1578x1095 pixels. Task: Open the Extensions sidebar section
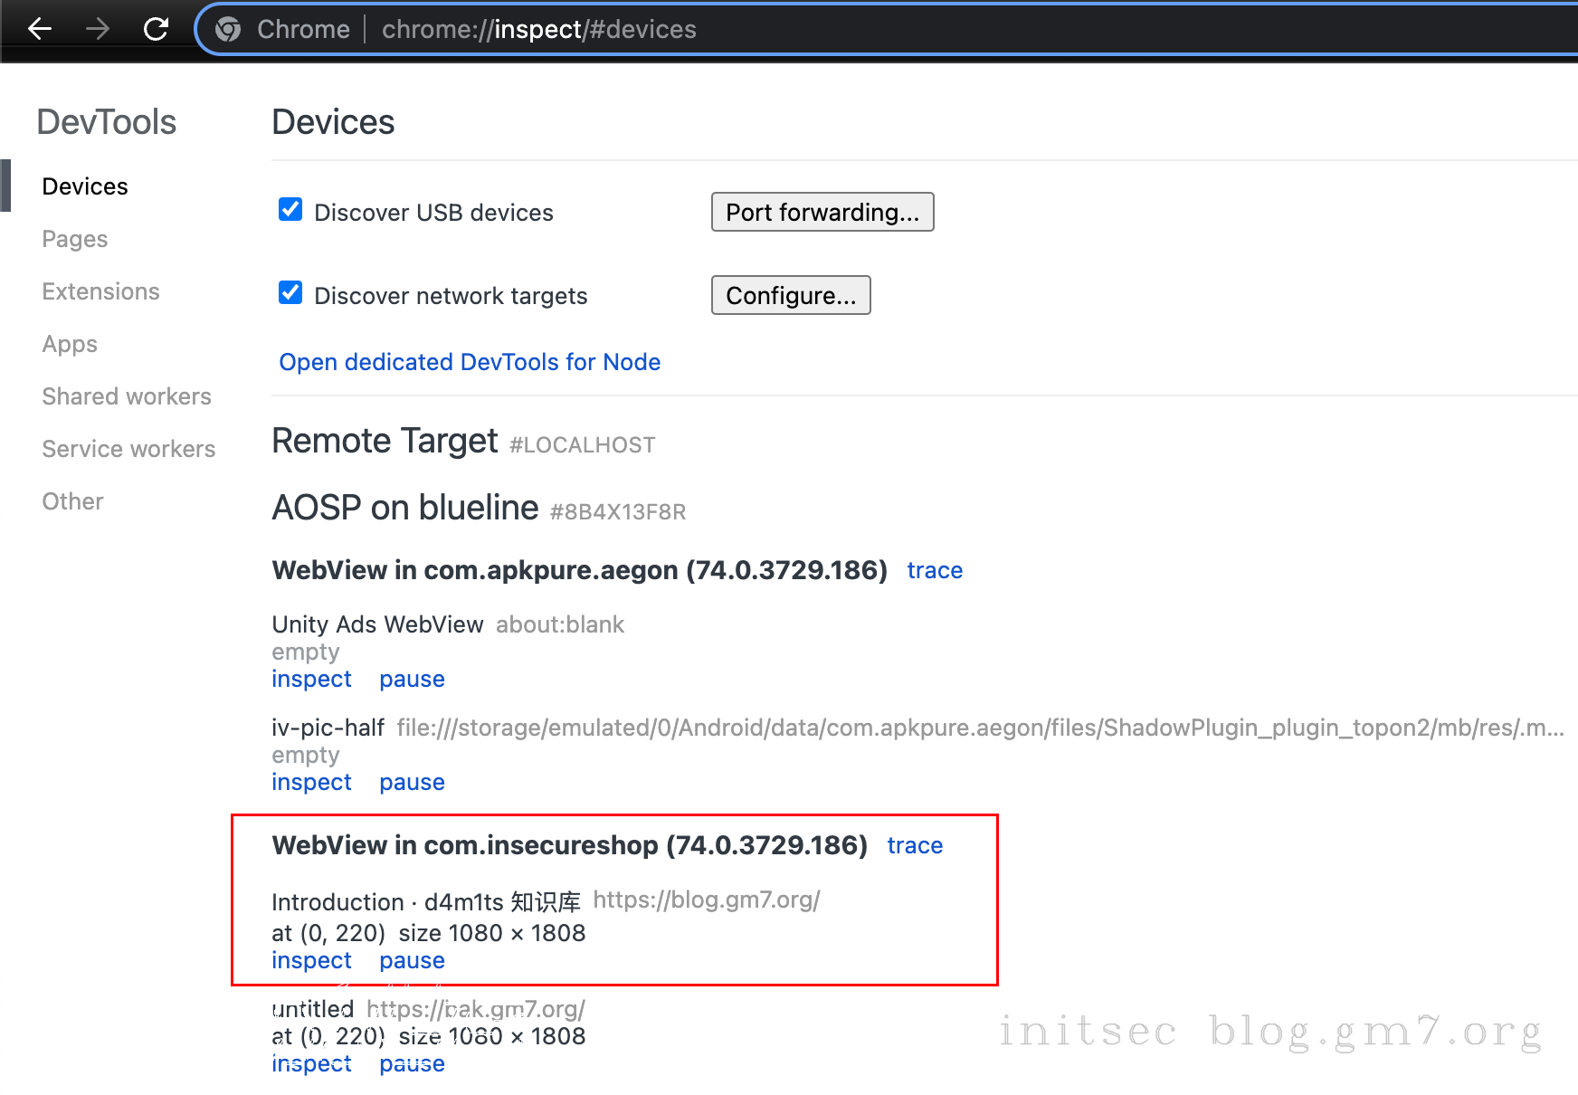pyautogui.click(x=100, y=290)
